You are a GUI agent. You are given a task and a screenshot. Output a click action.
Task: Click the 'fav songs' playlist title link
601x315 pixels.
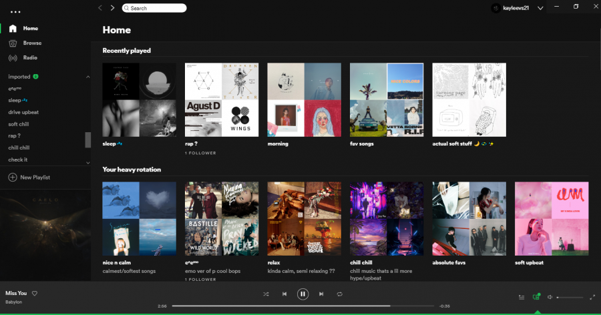[361, 143]
